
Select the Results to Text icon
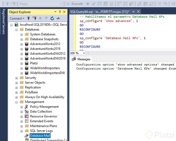tap(139, 4)
